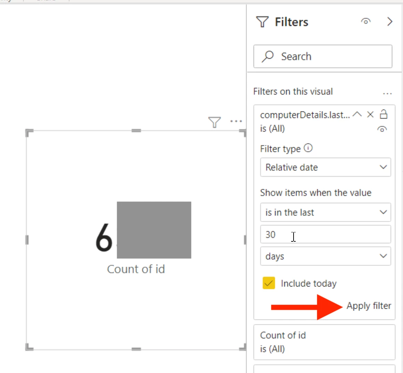Click the visual header filter funnel icon
Screen dimensions: 403x373
pos(214,122)
